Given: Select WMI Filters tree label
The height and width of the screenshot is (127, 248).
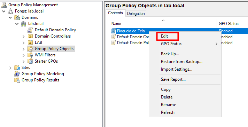Looking at the screenshot, I should (x=45, y=55).
